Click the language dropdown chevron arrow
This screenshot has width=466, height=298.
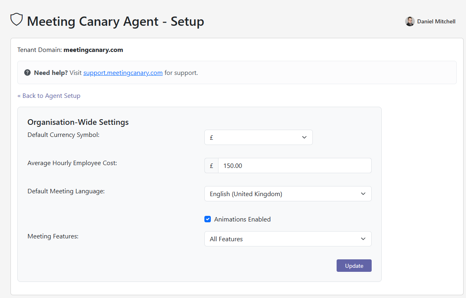(x=362, y=194)
